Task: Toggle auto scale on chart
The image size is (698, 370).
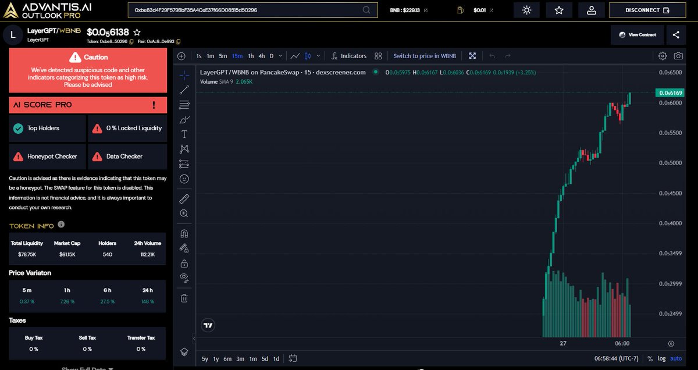Action: coord(676,358)
